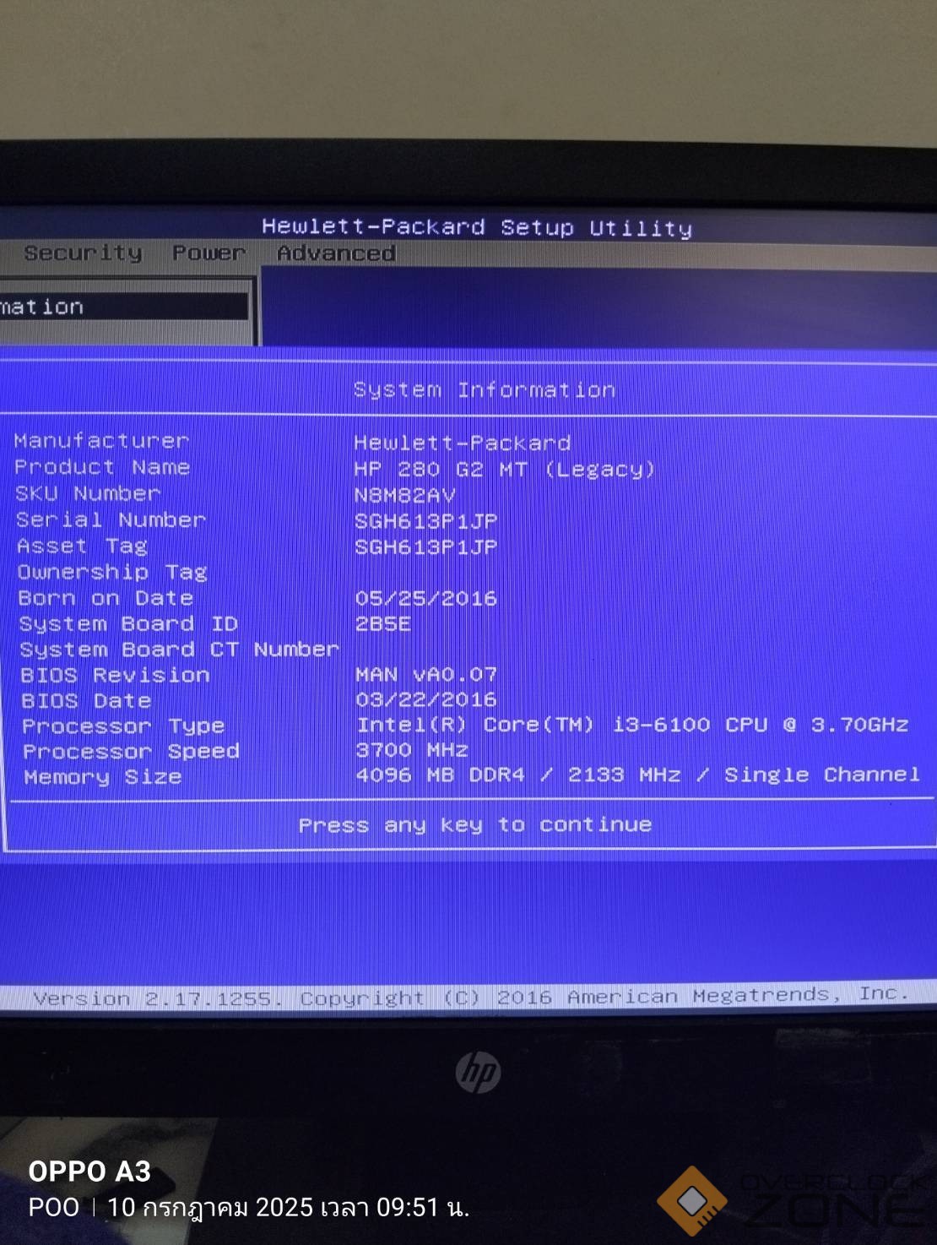Screen dimensions: 937x1245
Task: Select the highlighted 'mation' menu entry
Action: point(125,307)
